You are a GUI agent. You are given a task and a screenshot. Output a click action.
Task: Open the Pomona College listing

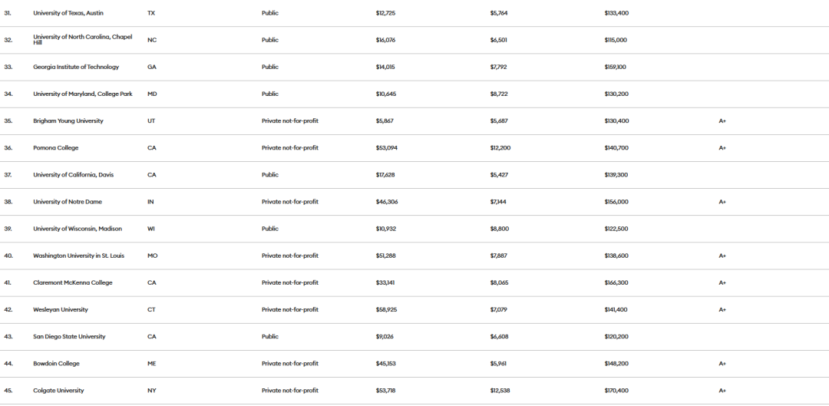[x=55, y=148]
